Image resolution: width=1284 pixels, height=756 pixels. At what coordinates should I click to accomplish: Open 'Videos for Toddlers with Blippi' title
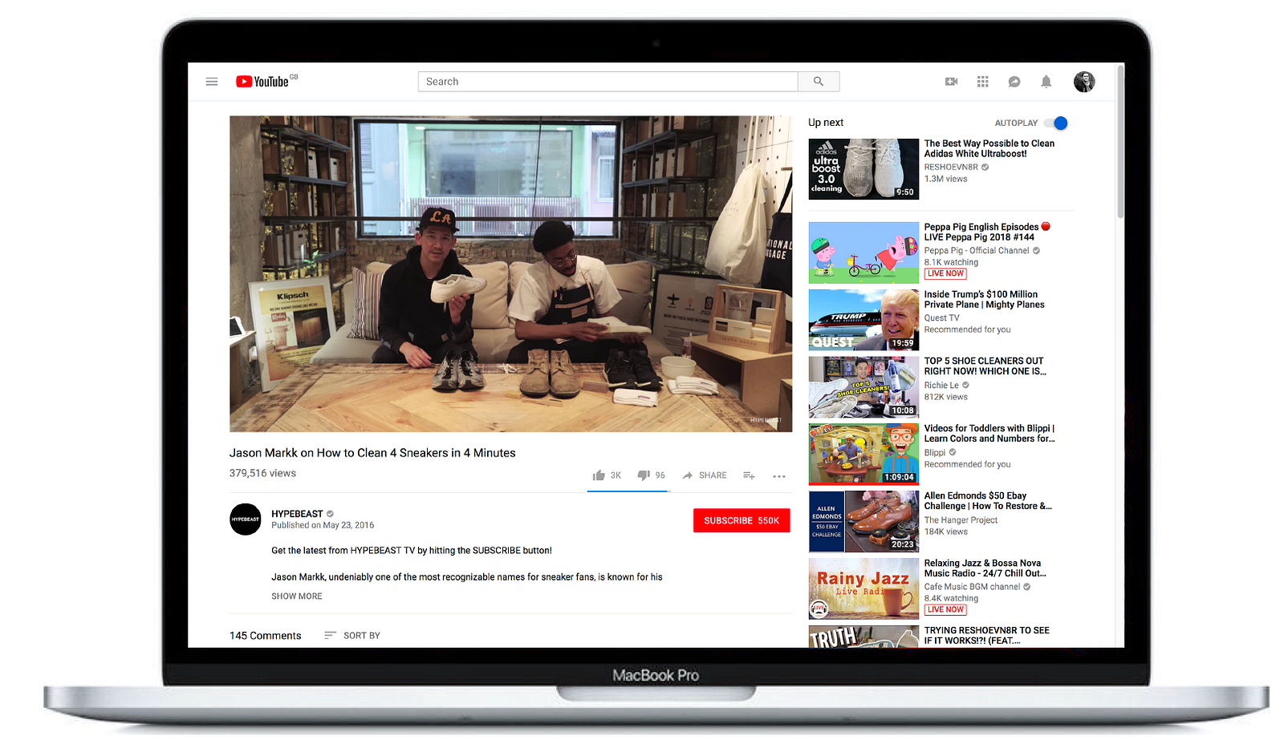(989, 434)
